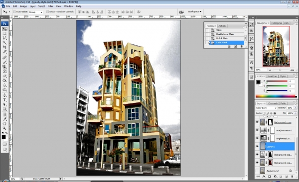Image resolution: width=299 pixels, height=182 pixels.
Task: Select the Rectangular Marquee tool
Action: coord(5,33)
